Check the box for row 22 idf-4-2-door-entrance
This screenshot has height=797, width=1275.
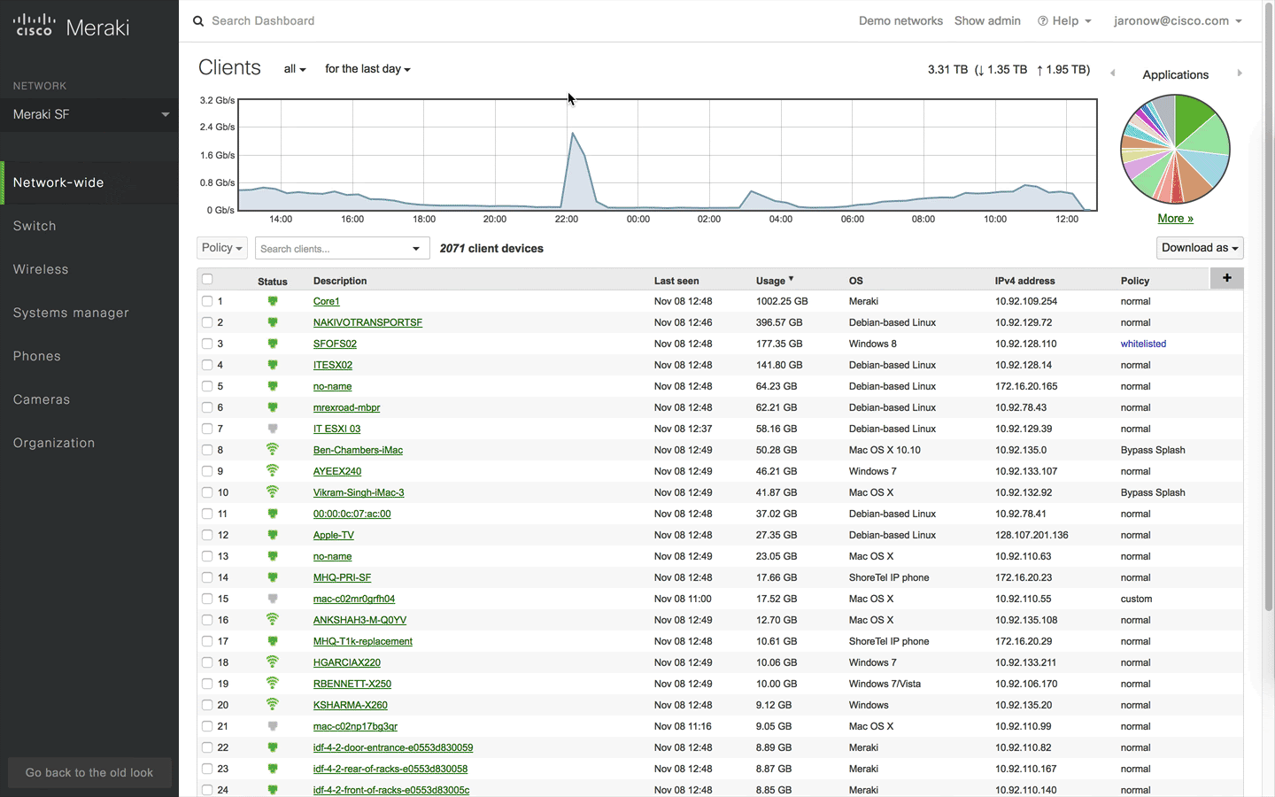point(207,747)
